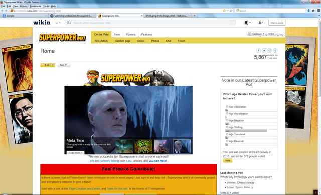
Task: Close the Google tab
Action: pos(46,16)
